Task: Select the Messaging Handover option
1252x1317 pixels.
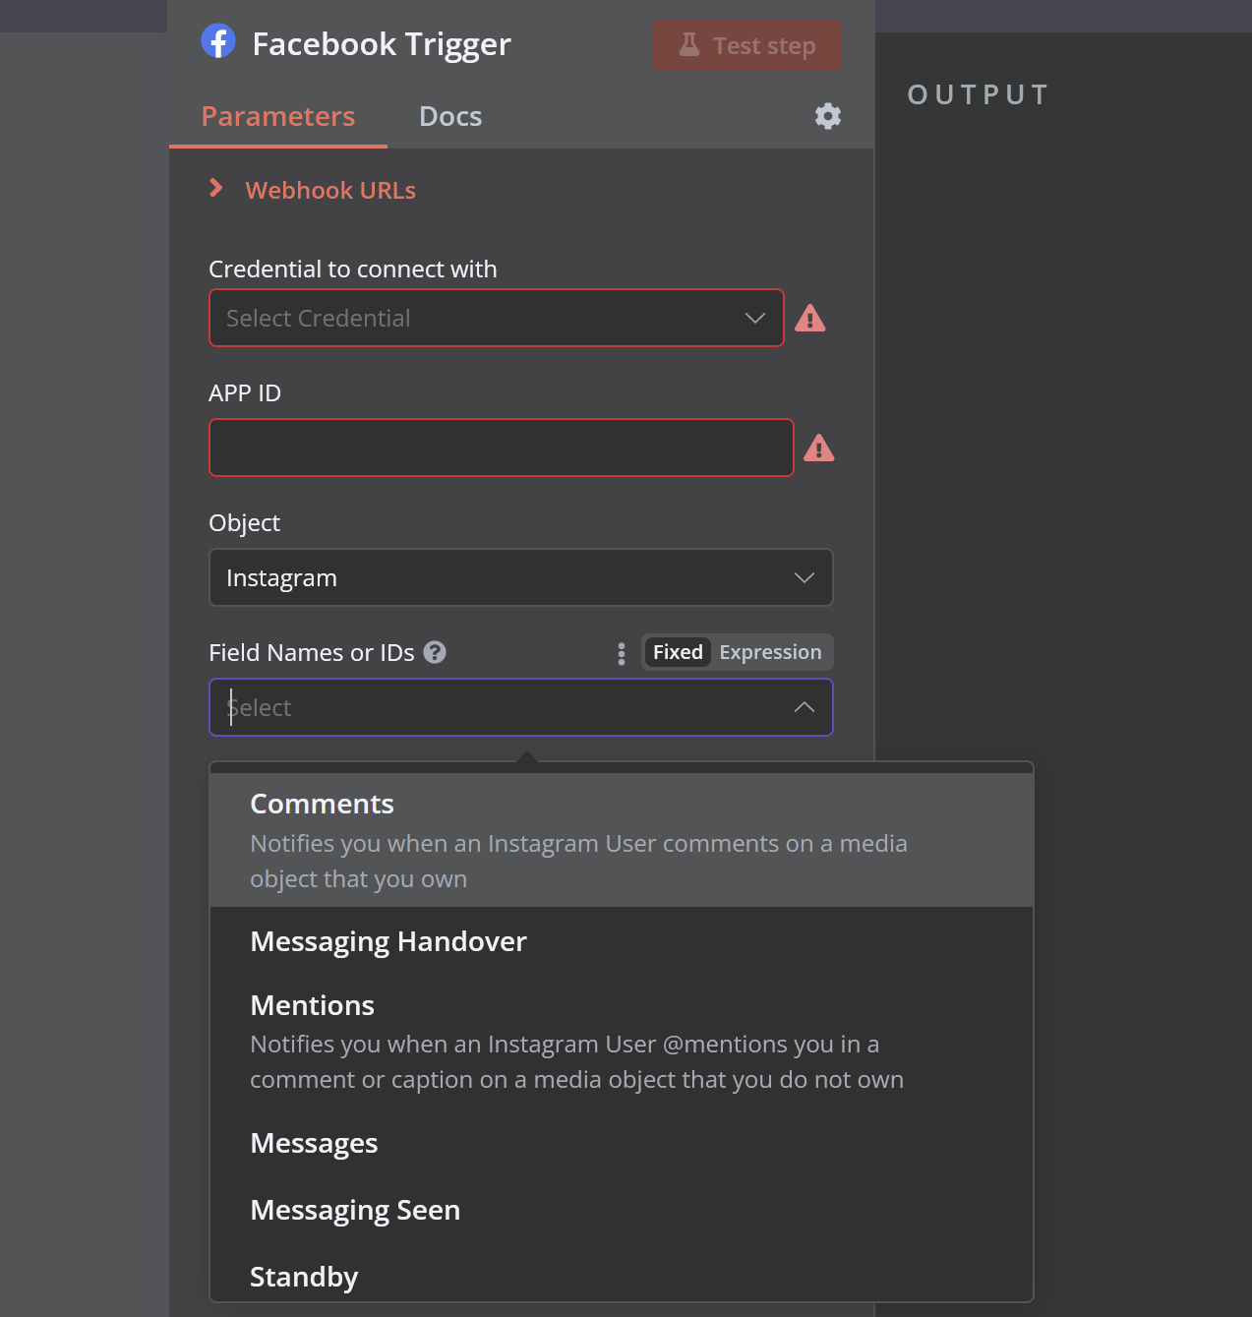Action: point(622,941)
